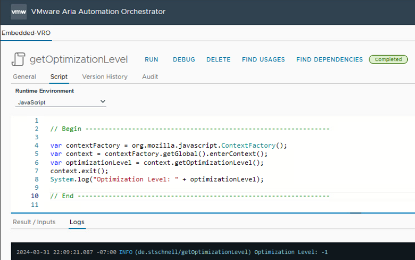Open the Version History tab
Screen dimensions: 415x260
pyautogui.click(x=105, y=76)
